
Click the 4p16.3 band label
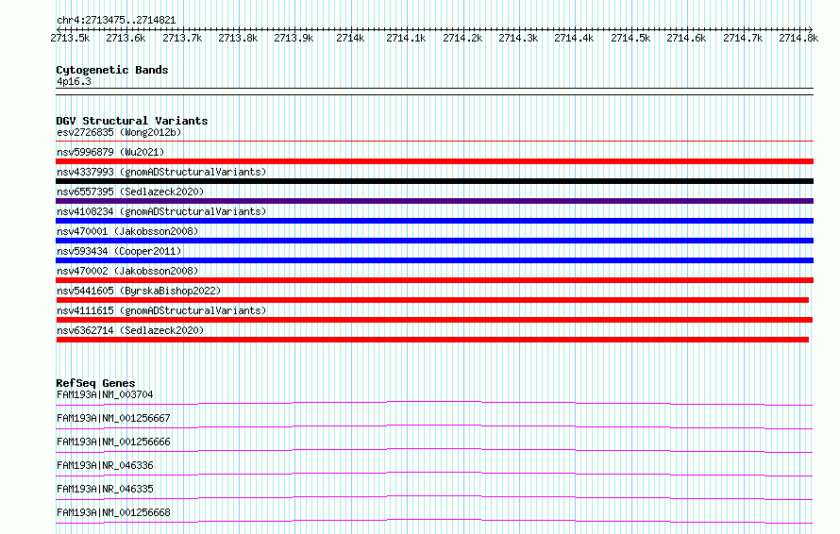74,81
